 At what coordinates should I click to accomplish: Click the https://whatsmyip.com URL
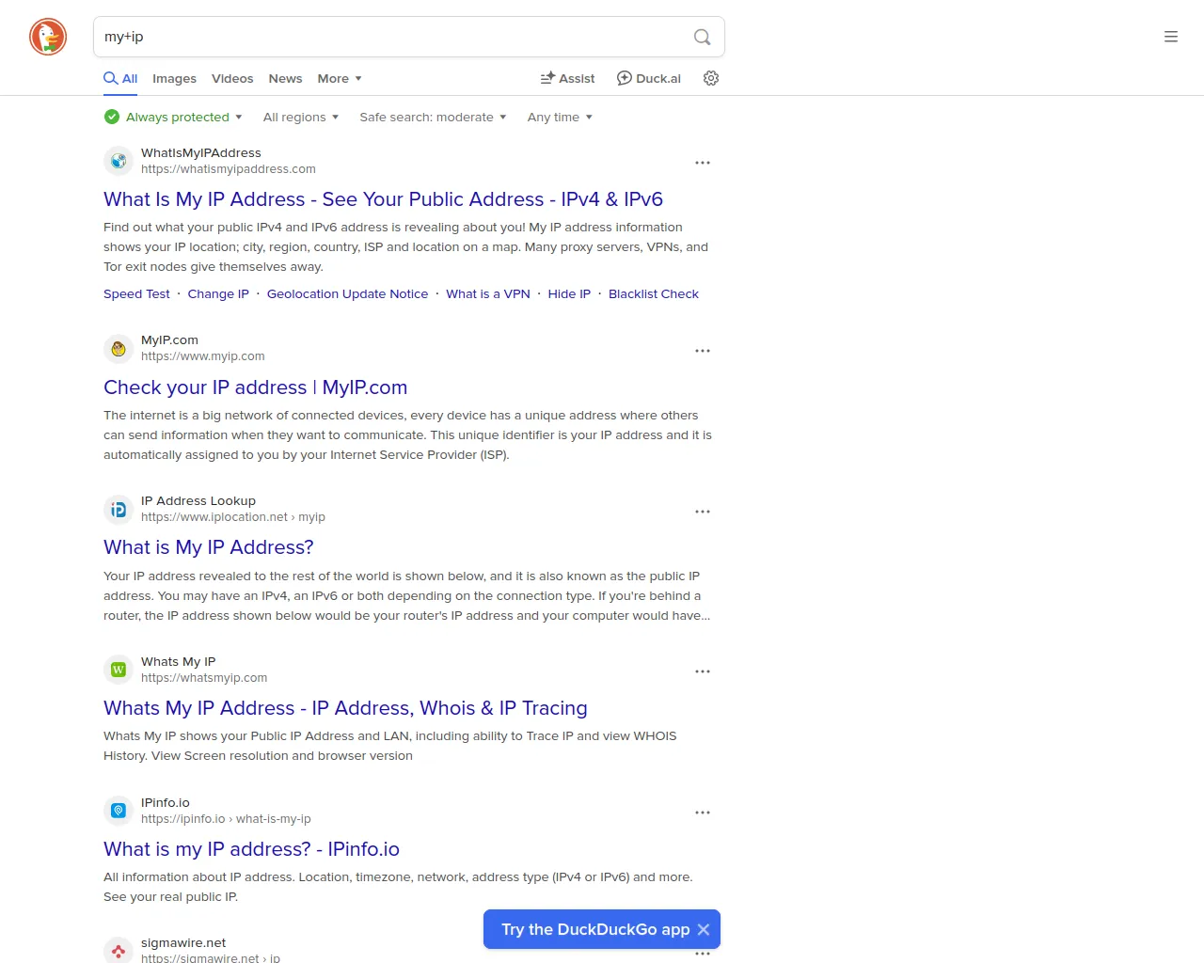[204, 678]
